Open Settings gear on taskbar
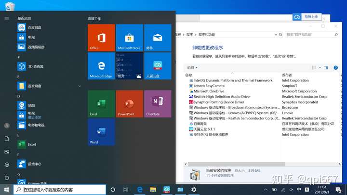The image size is (347, 195). pyautogui.click(x=194, y=190)
